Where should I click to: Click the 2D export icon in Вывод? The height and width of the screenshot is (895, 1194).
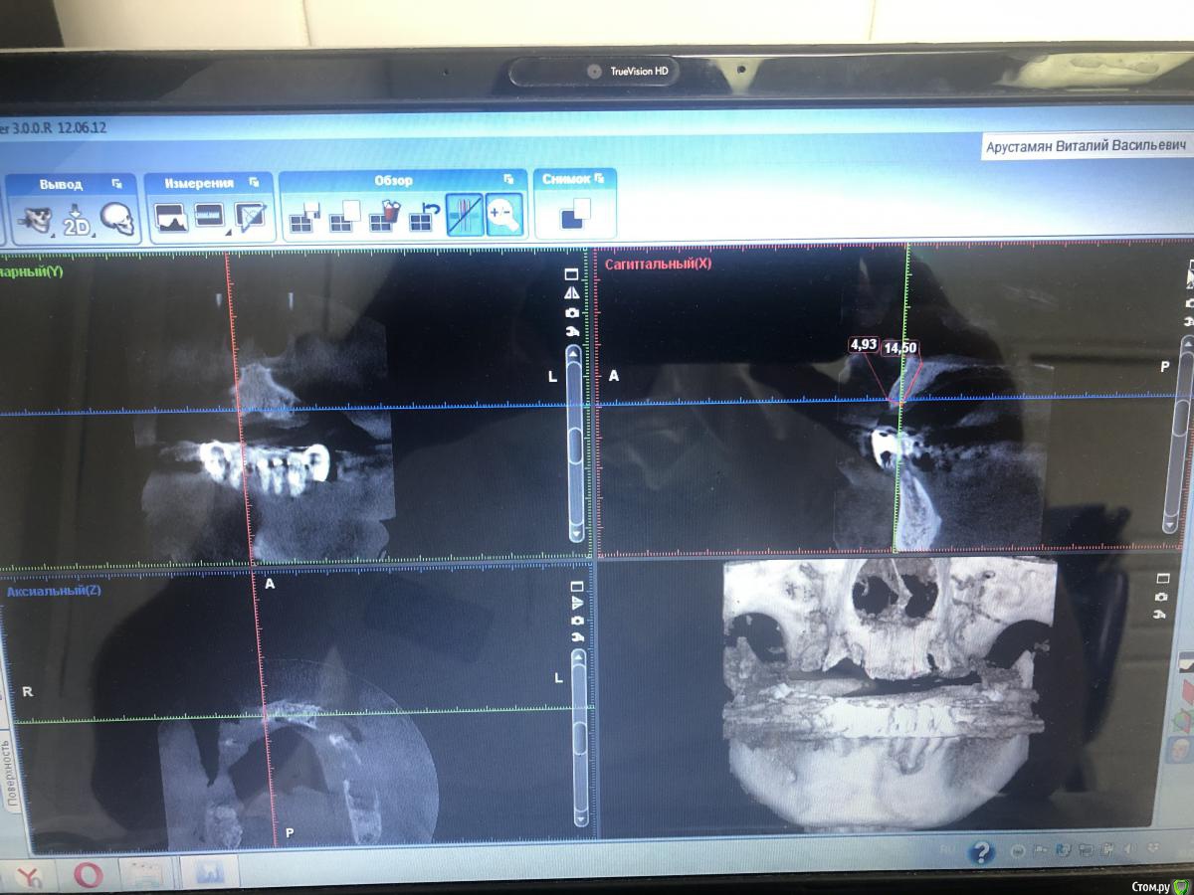pos(77,221)
